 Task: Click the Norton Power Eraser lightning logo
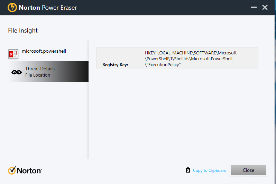point(12,7)
